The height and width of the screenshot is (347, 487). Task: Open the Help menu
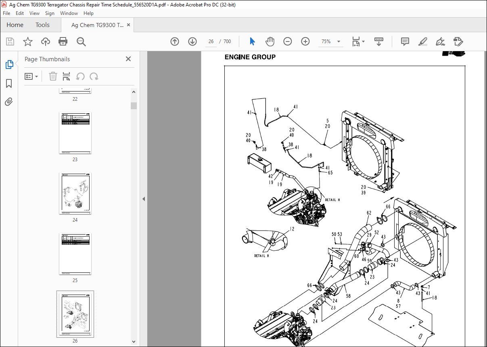pos(88,13)
